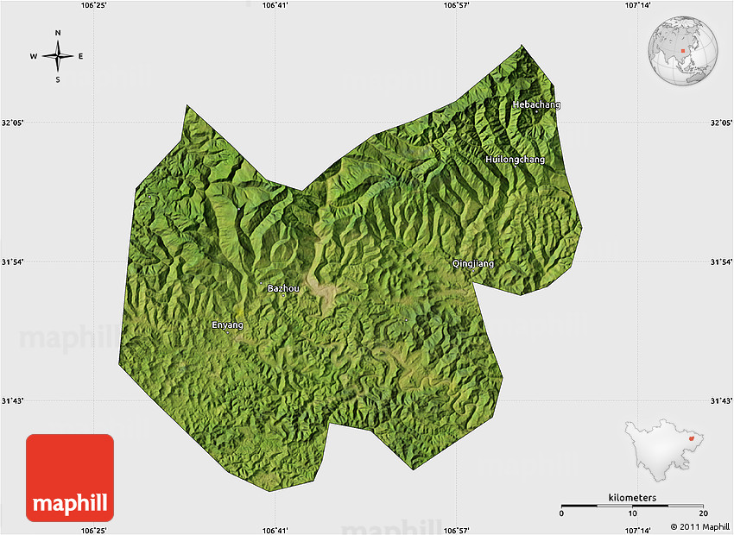This screenshot has height=535, width=734.
Task: Click the kilometers text above scale
Action: [632, 497]
